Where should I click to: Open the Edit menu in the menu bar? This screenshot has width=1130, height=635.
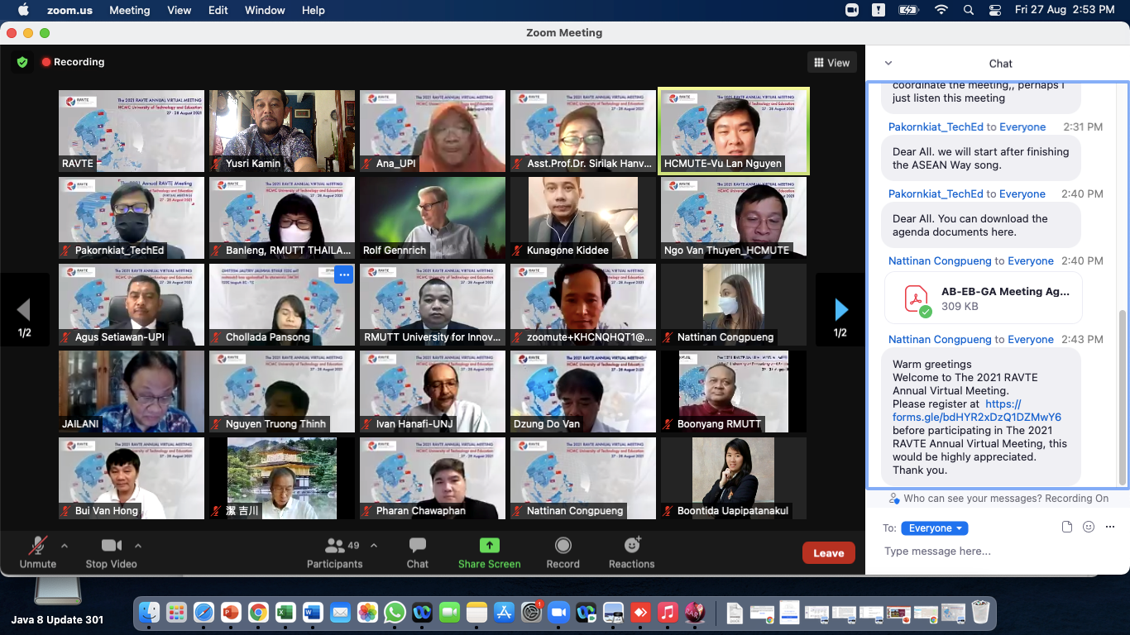(x=218, y=10)
